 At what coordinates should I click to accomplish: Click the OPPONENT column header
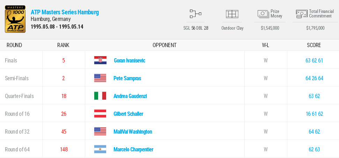tap(164, 45)
